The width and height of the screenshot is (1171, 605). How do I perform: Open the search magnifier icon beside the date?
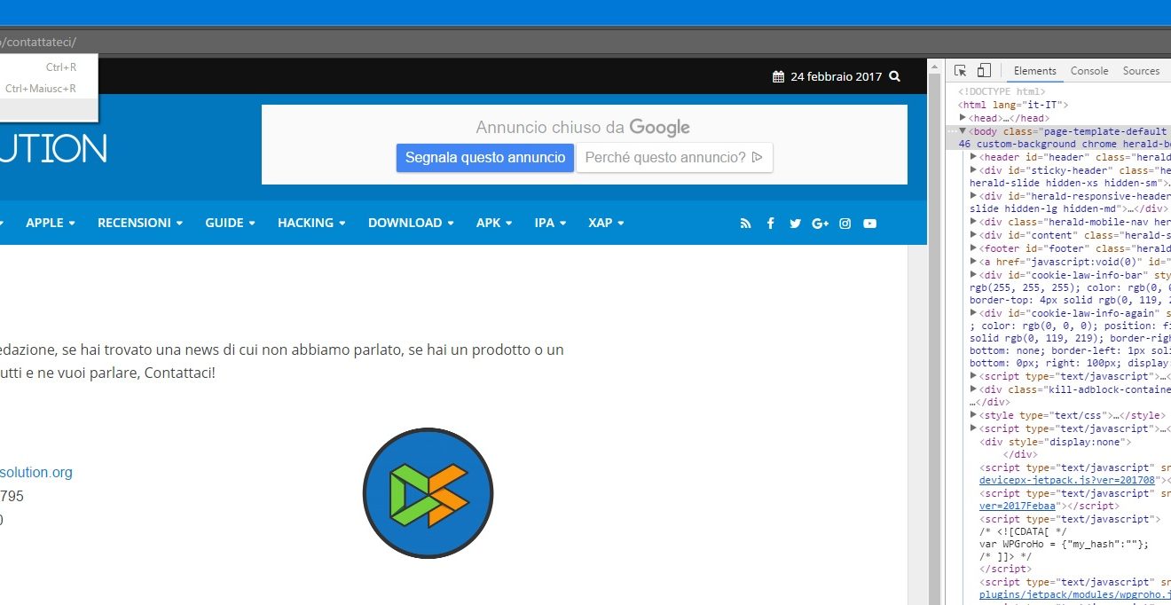coord(894,76)
